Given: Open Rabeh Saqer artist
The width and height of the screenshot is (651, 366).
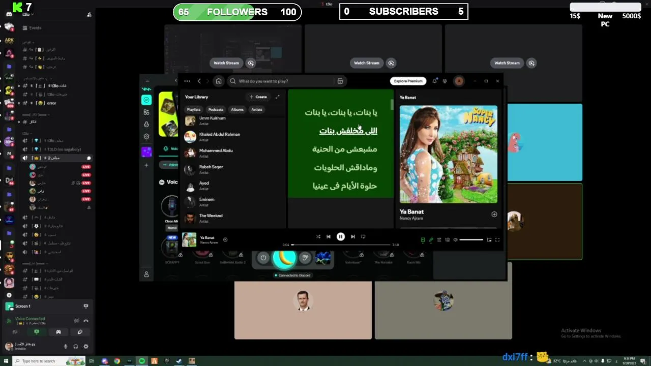Looking at the screenshot, I should point(233,169).
